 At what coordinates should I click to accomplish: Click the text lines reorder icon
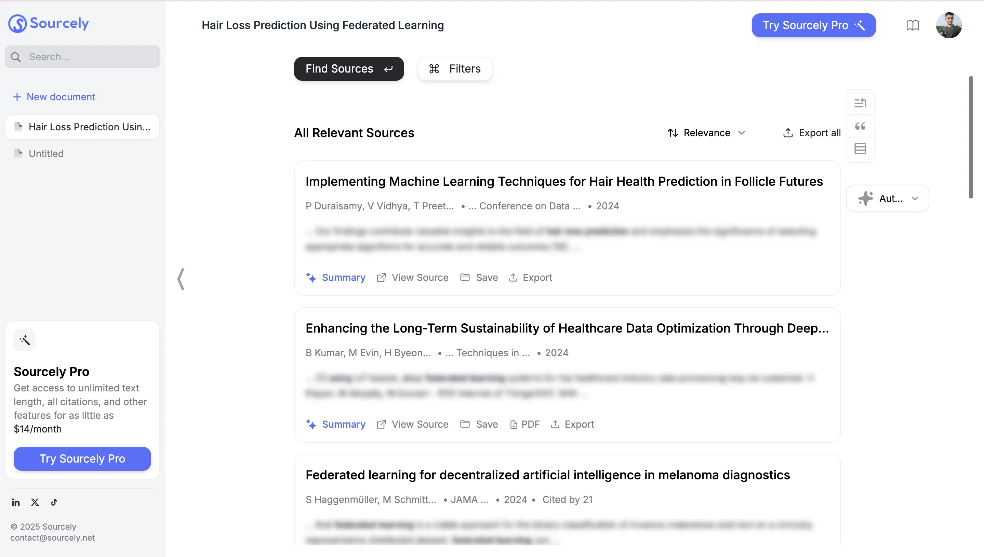coord(860,103)
